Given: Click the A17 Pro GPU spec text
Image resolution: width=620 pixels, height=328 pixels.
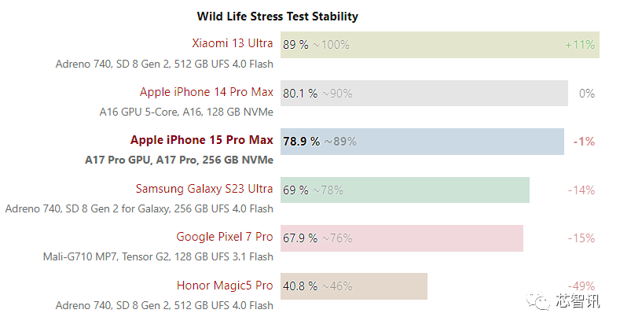Looking at the screenshot, I should pos(119,160).
